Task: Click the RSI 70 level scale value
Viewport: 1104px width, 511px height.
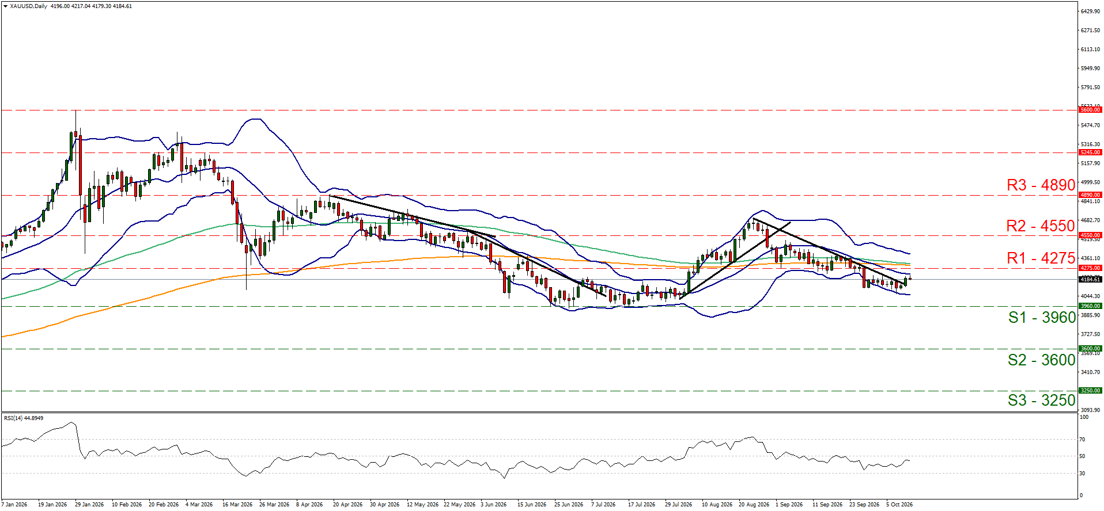Action: click(1082, 440)
